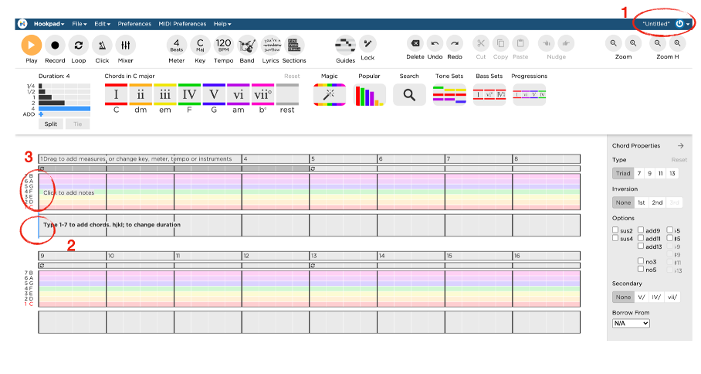
Task: Click the Undo arrow icon
Action: 435,44
